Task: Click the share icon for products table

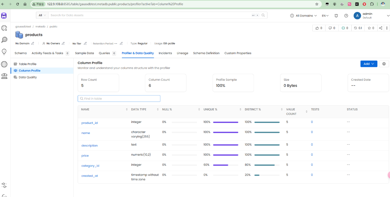Action: 381,28
